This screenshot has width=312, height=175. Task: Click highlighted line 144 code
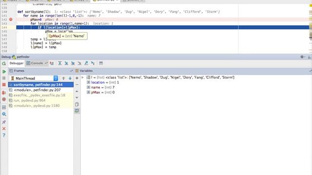[59, 27]
